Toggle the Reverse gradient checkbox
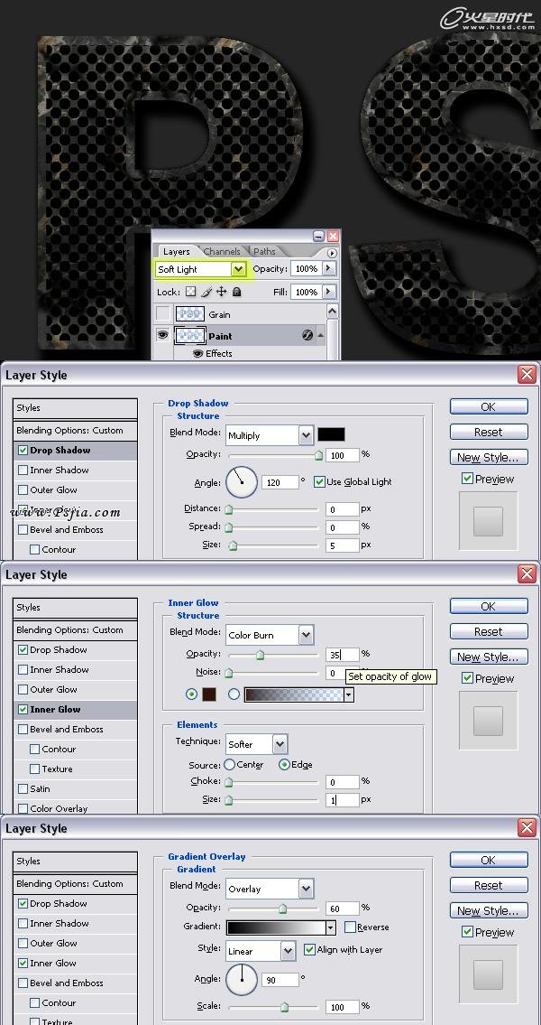The height and width of the screenshot is (1025, 541). [350, 927]
